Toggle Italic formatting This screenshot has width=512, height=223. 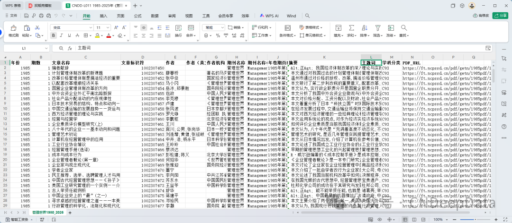(61, 35)
